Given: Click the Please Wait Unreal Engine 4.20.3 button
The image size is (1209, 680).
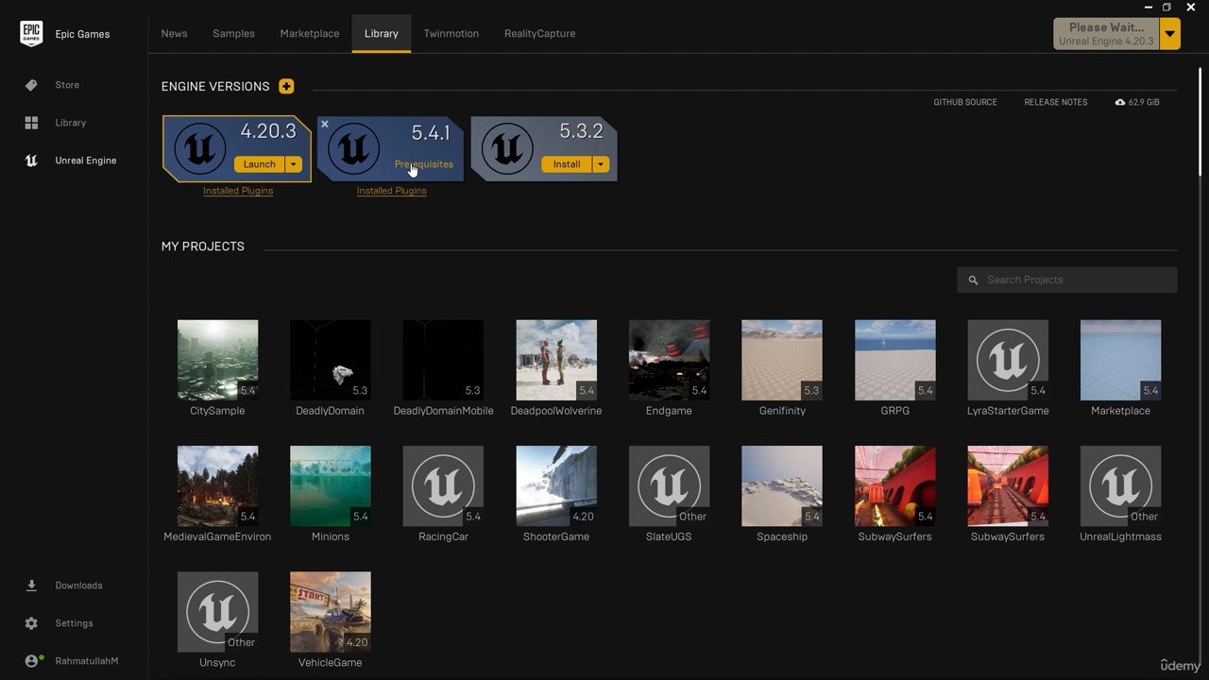Looking at the screenshot, I should pos(1106,34).
